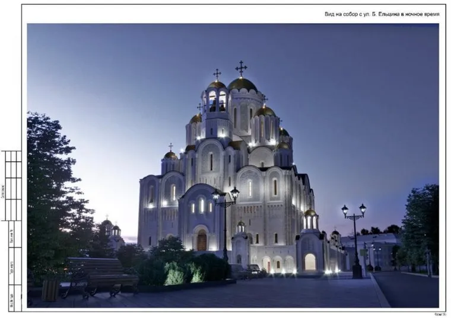This screenshot has height=318, width=451.
Task: Click the sheet number label at bottom right
Action: click(440, 314)
